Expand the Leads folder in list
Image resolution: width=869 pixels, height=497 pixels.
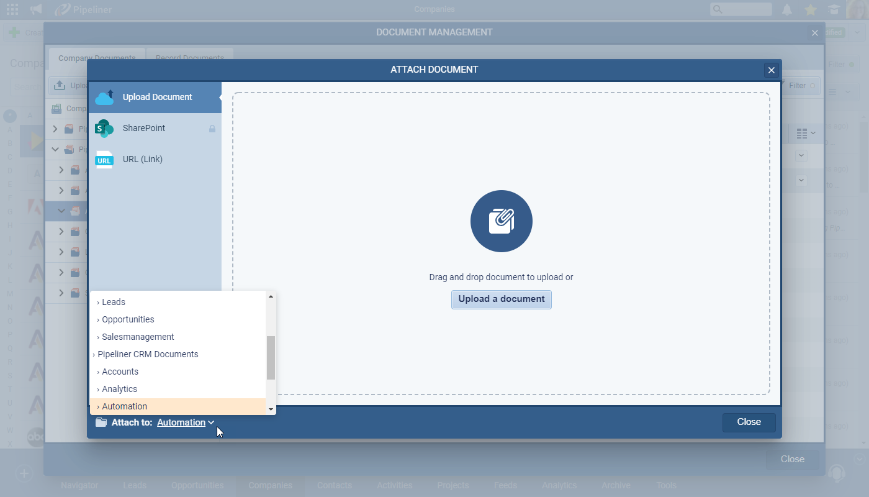tap(98, 303)
